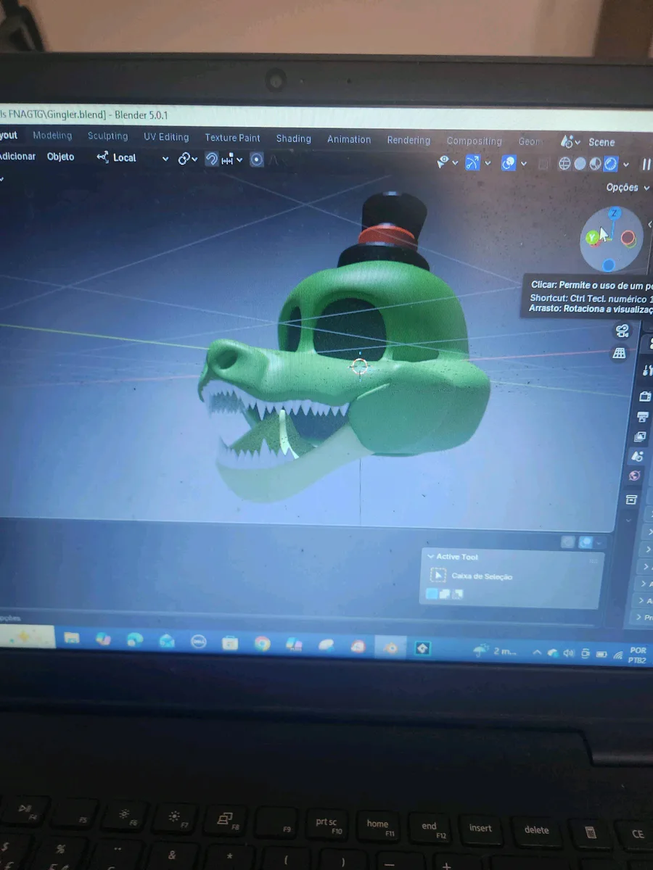Open overlays options dropdown arrow
Image resolution: width=653 pixels, height=870 pixels.
tap(524, 164)
